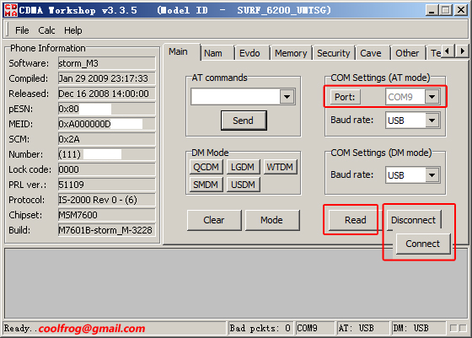Click the Released date Dec 16 2008 field
472x338 pixels.
point(107,94)
